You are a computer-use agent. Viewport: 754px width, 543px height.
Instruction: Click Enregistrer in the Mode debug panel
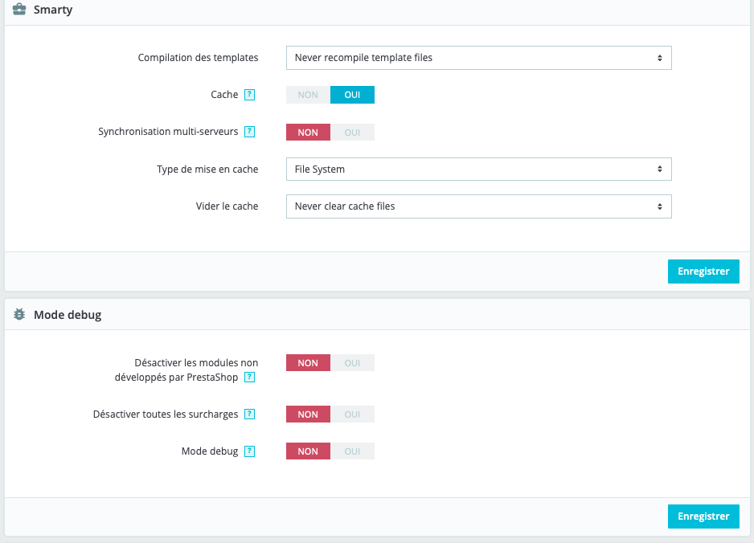[703, 516]
